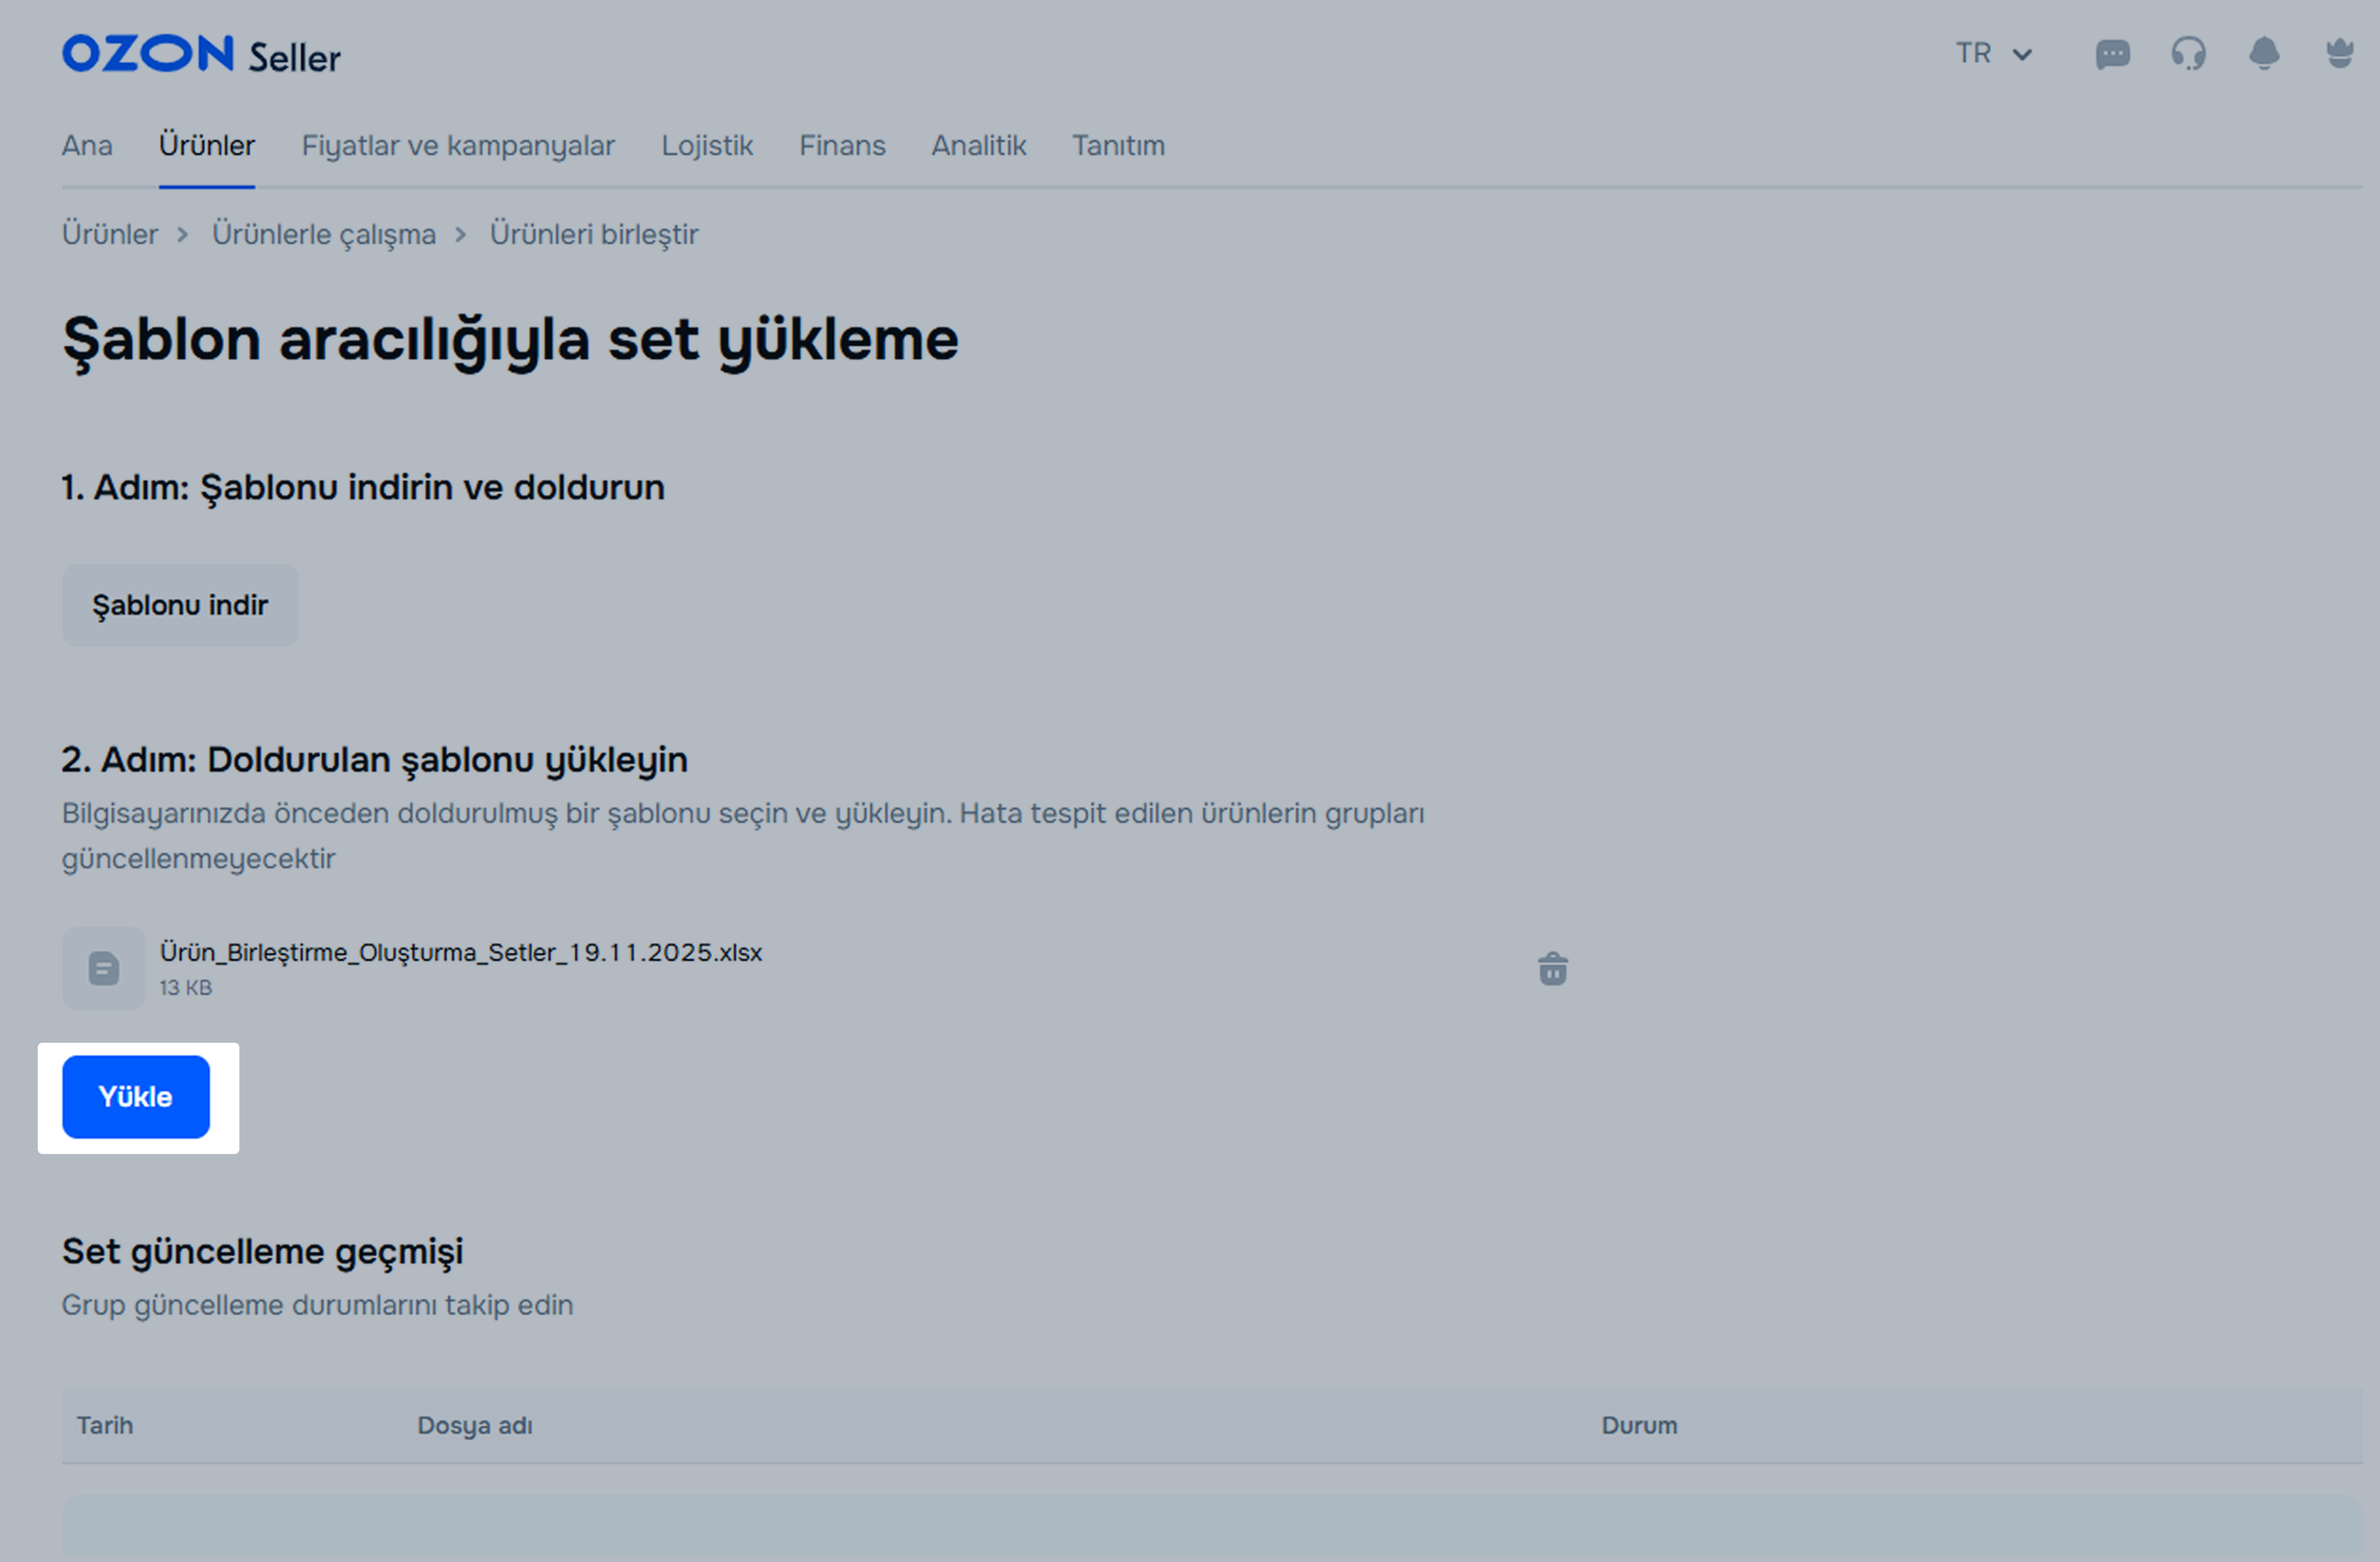2380x1562 pixels.
Task: Open the Tanıtım tab
Action: 1118,146
